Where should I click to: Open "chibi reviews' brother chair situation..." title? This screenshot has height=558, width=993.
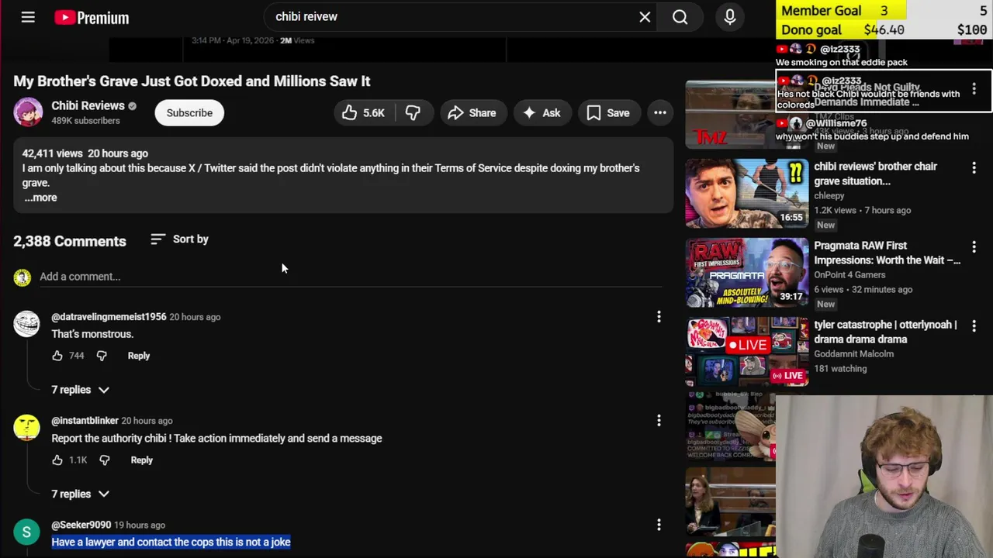point(875,174)
